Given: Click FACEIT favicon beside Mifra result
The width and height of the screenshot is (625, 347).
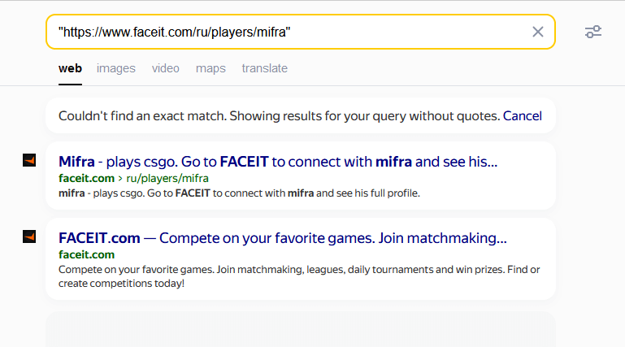Looking at the screenshot, I should (29, 161).
